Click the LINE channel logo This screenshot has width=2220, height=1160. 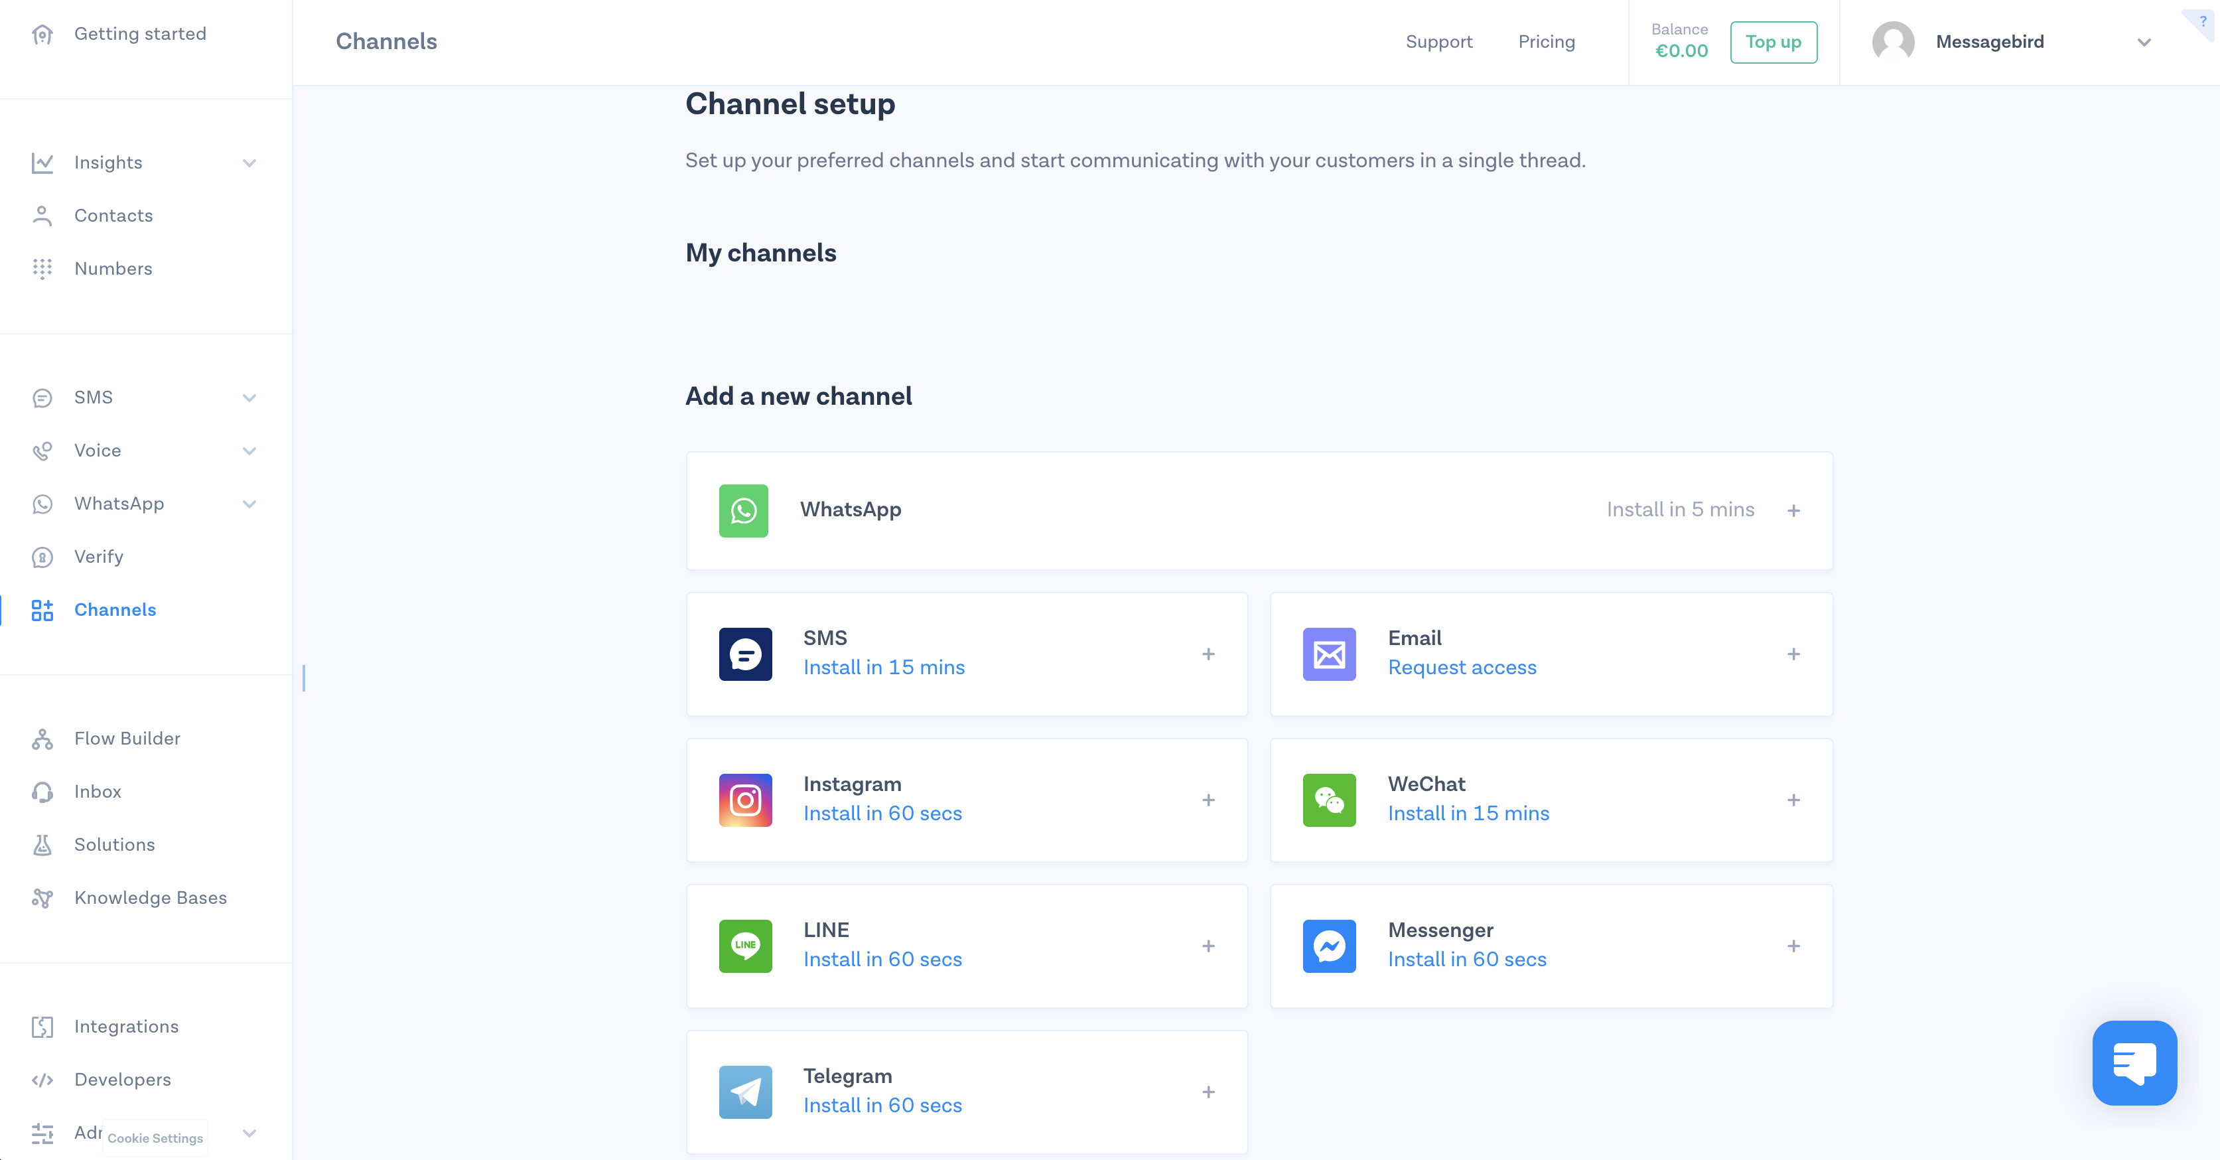click(x=746, y=946)
